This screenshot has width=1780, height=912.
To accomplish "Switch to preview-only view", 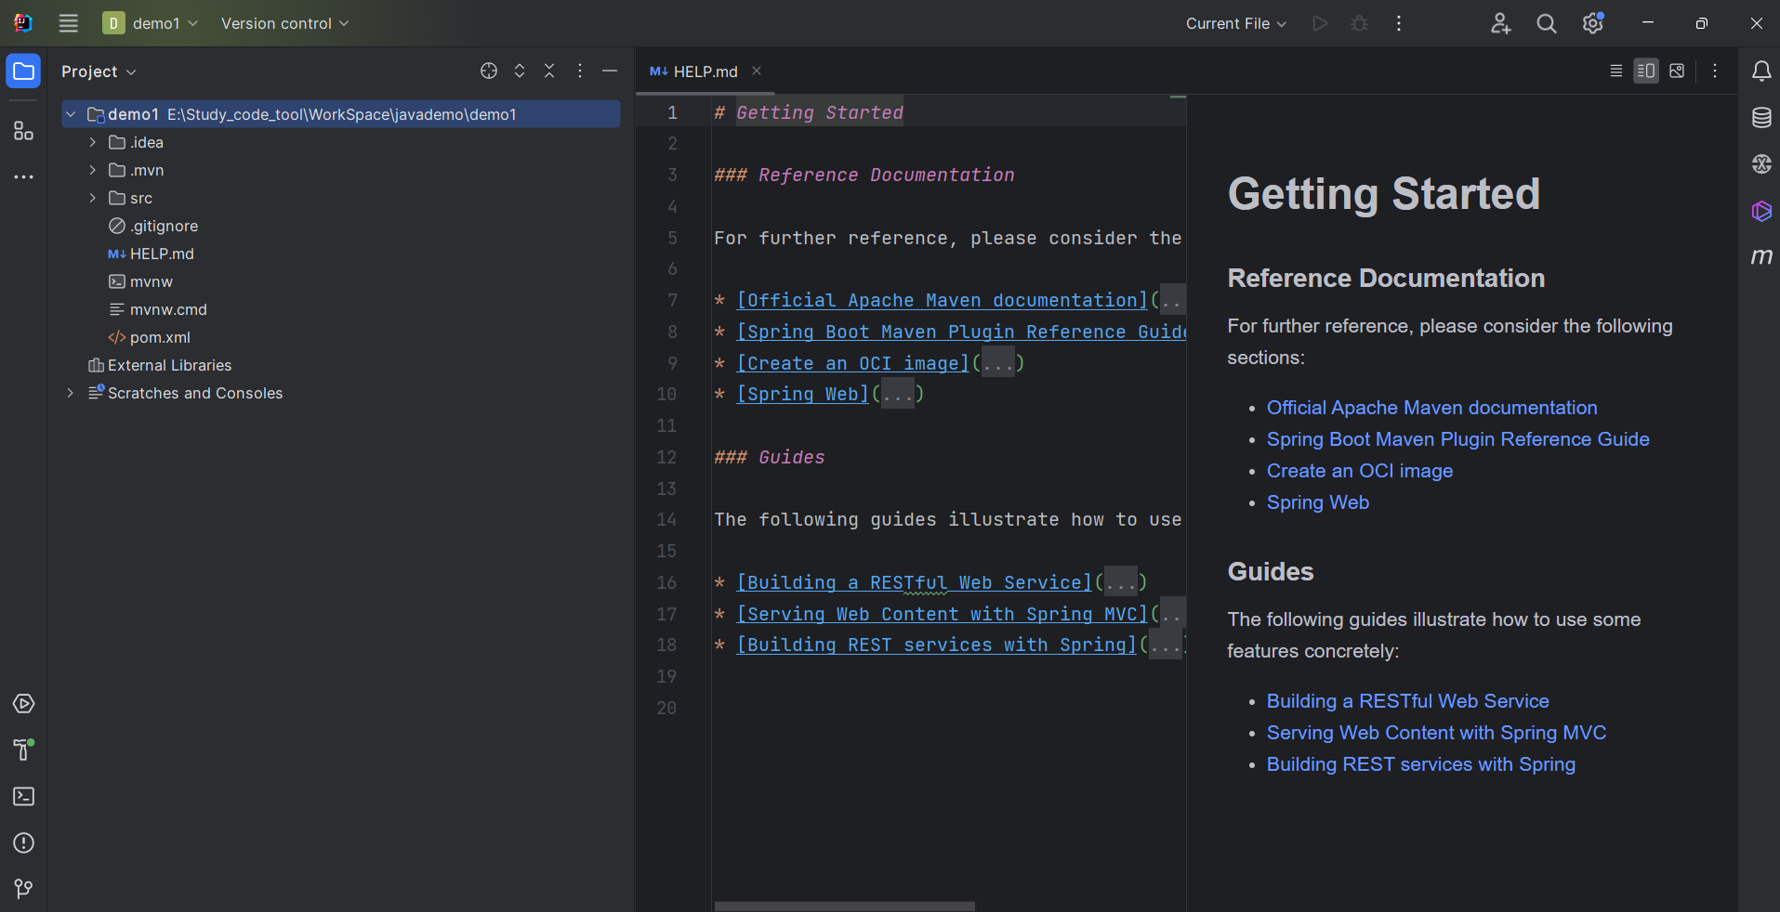I will [1677, 72].
